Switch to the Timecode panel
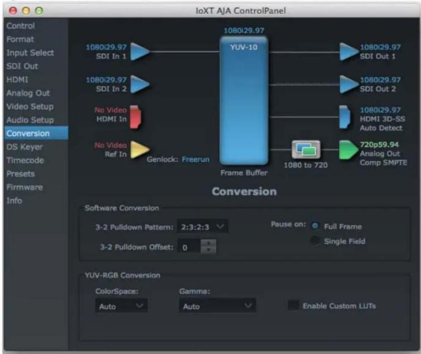This screenshot has height=354, width=421. pos(25,160)
